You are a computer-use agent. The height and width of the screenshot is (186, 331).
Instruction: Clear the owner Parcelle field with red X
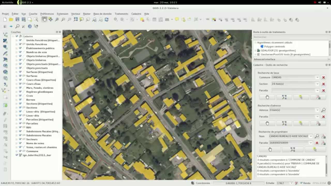click(317, 143)
